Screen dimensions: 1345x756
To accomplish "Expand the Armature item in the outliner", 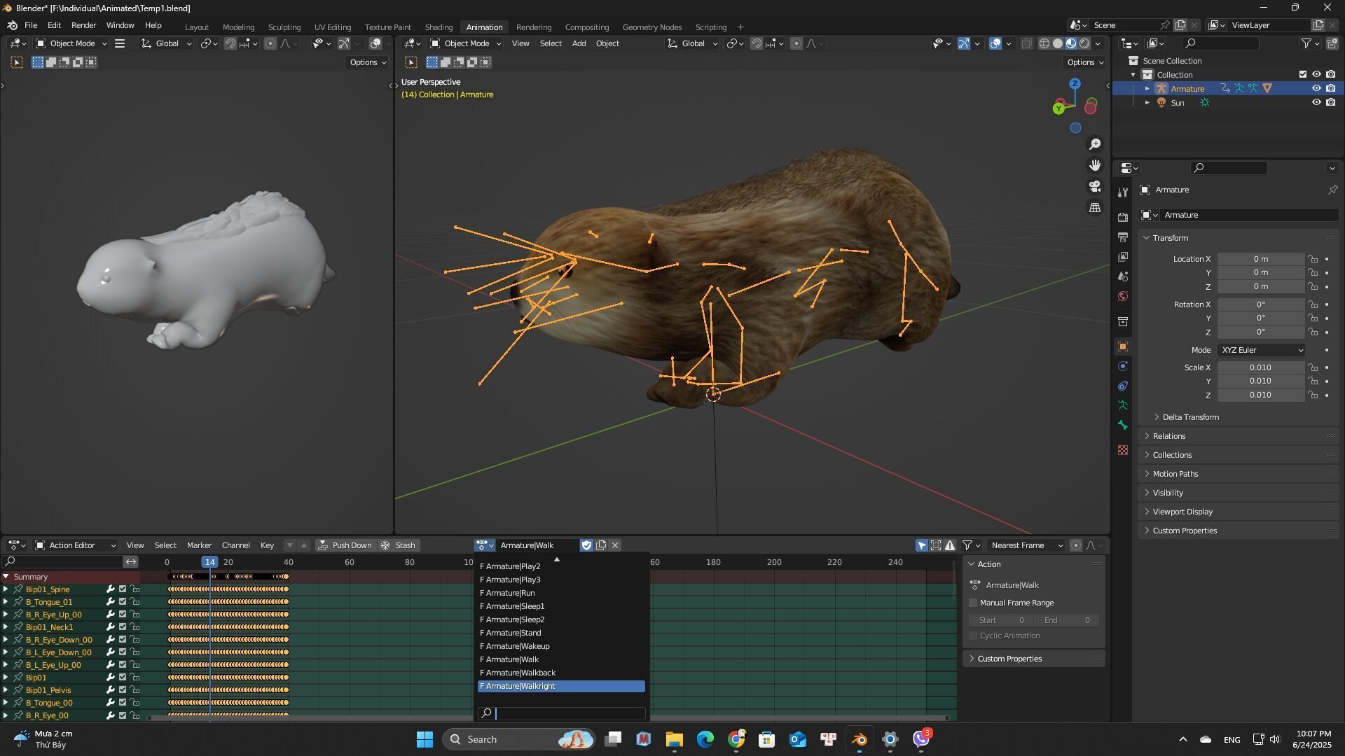I will click(x=1147, y=89).
